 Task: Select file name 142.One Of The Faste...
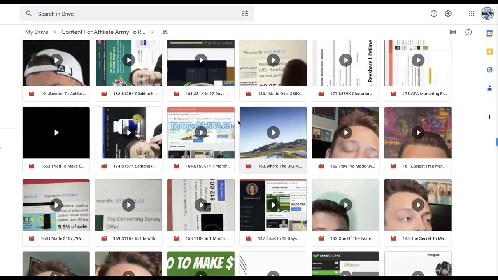[x=352, y=238]
